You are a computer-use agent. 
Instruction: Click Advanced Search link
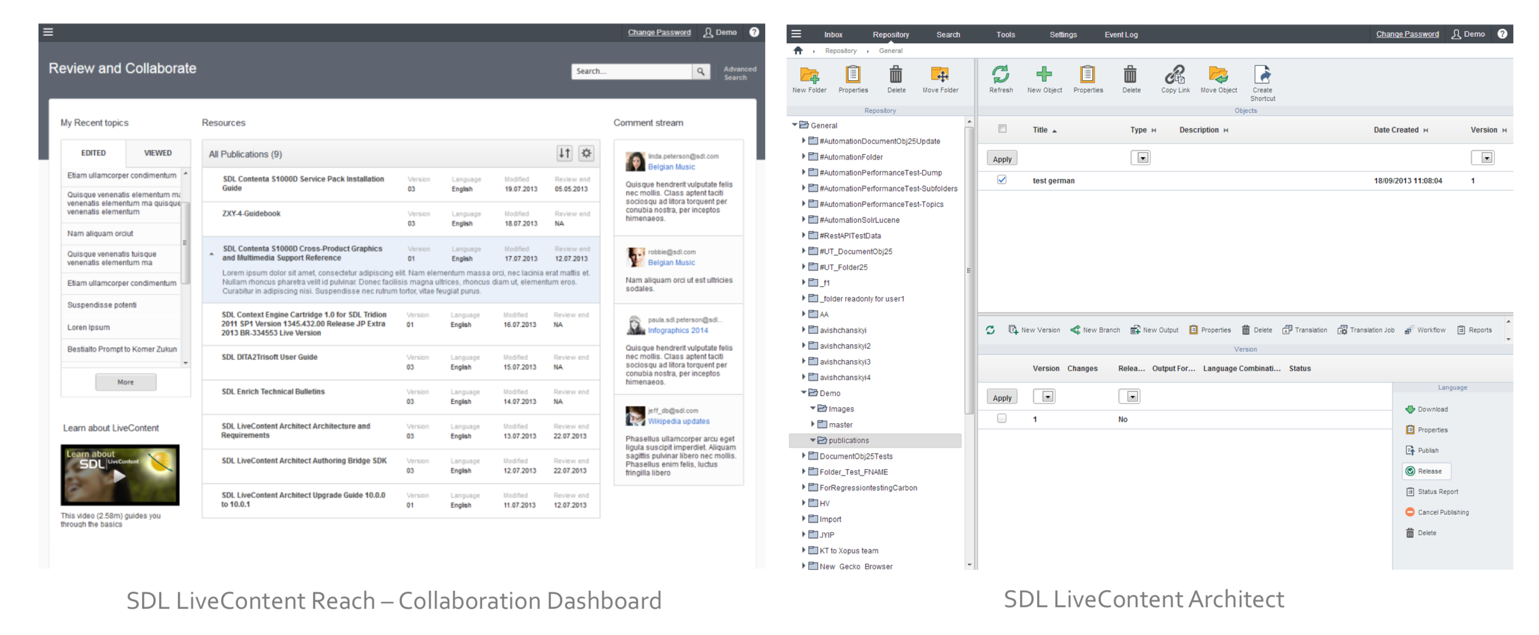point(739,73)
